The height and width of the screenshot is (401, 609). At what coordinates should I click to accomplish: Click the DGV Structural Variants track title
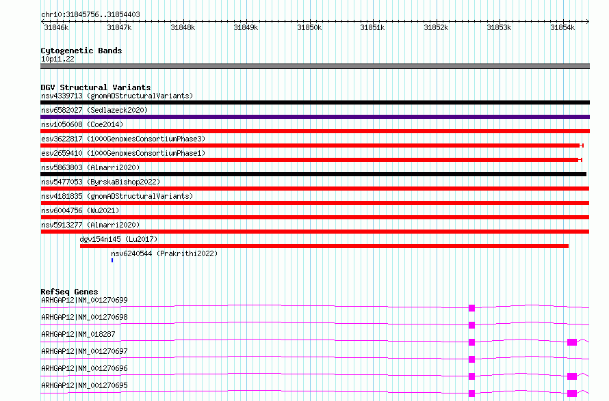(x=96, y=87)
